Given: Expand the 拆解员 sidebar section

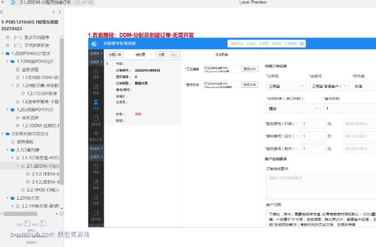Looking at the screenshot, I should (x=96, y=148).
